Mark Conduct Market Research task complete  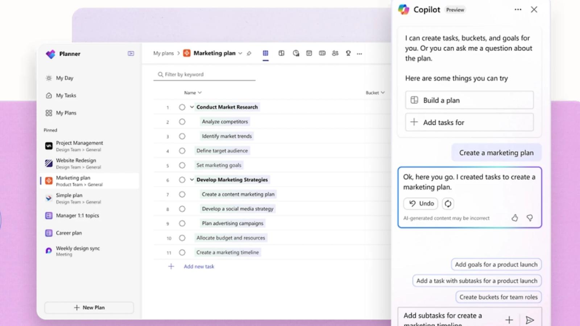(x=182, y=107)
